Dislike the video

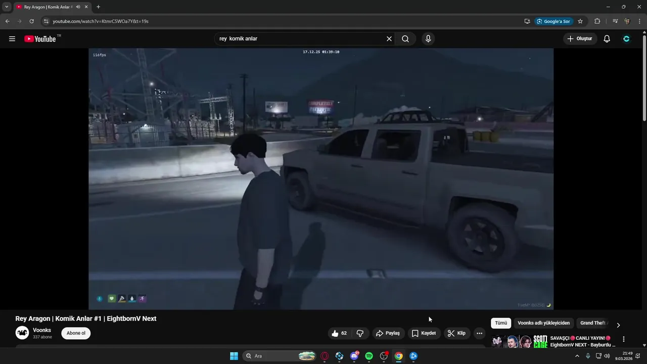(x=360, y=333)
